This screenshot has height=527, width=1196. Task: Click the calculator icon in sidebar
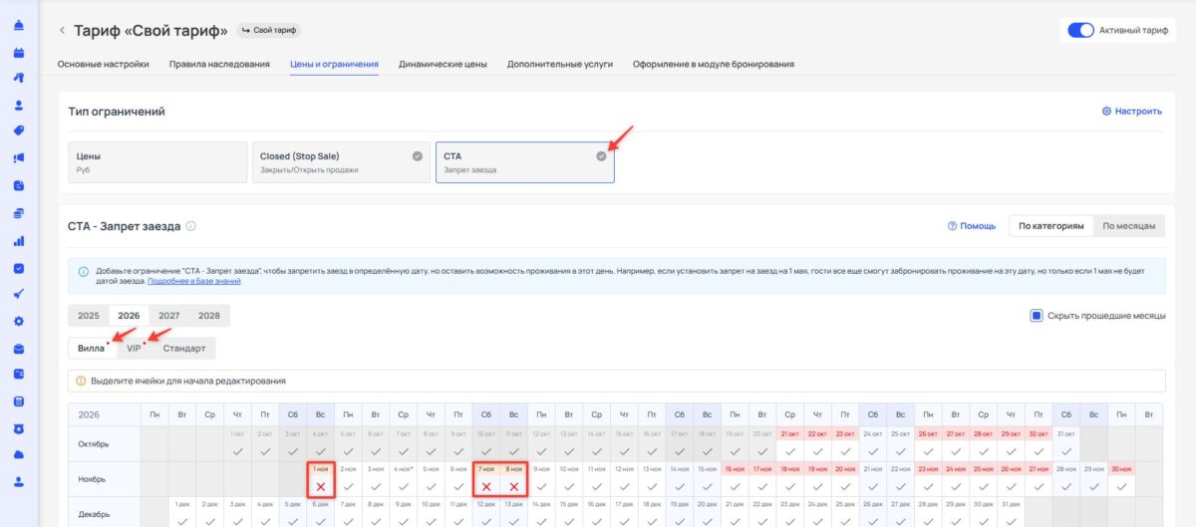pyautogui.click(x=19, y=401)
